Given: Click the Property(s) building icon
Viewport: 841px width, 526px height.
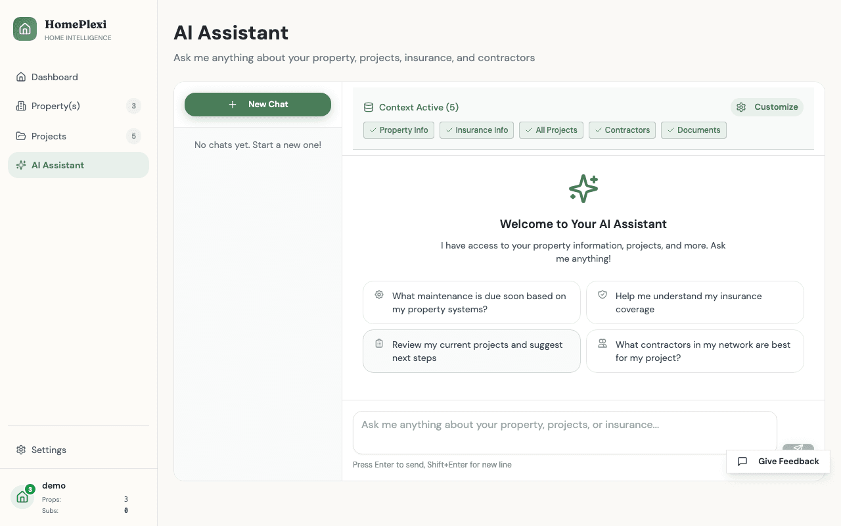Looking at the screenshot, I should (x=20, y=106).
